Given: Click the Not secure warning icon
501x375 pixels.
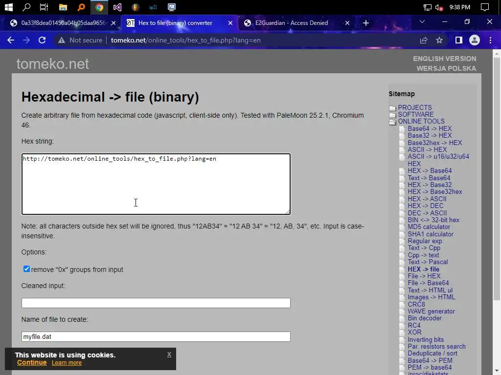Looking at the screenshot, I should (x=61, y=40).
